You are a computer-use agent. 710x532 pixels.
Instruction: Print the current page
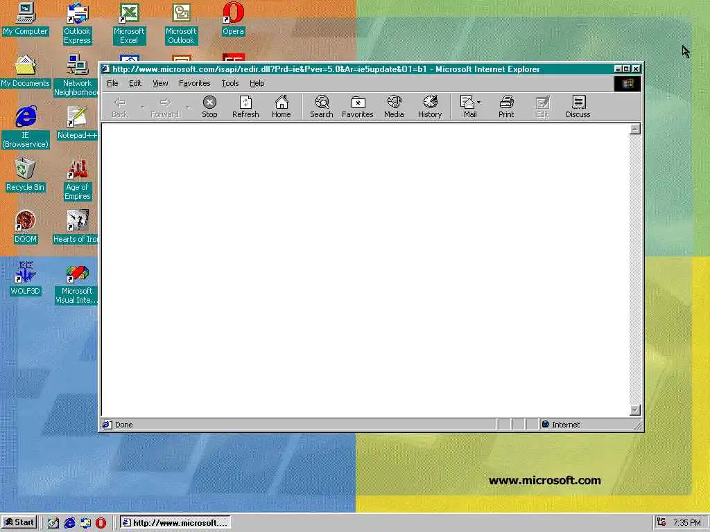coord(506,107)
